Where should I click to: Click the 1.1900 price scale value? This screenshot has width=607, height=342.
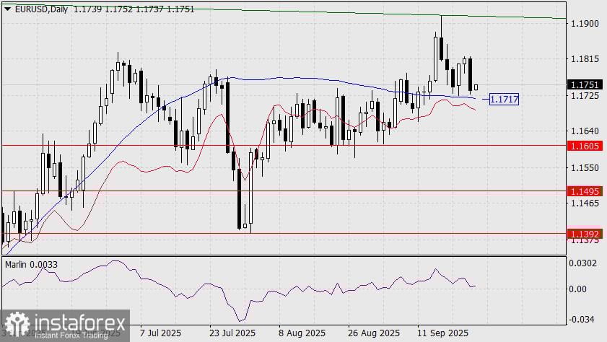click(x=585, y=24)
